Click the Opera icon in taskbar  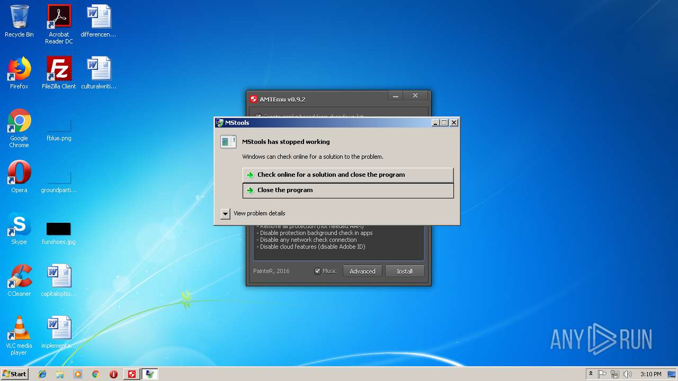point(113,374)
